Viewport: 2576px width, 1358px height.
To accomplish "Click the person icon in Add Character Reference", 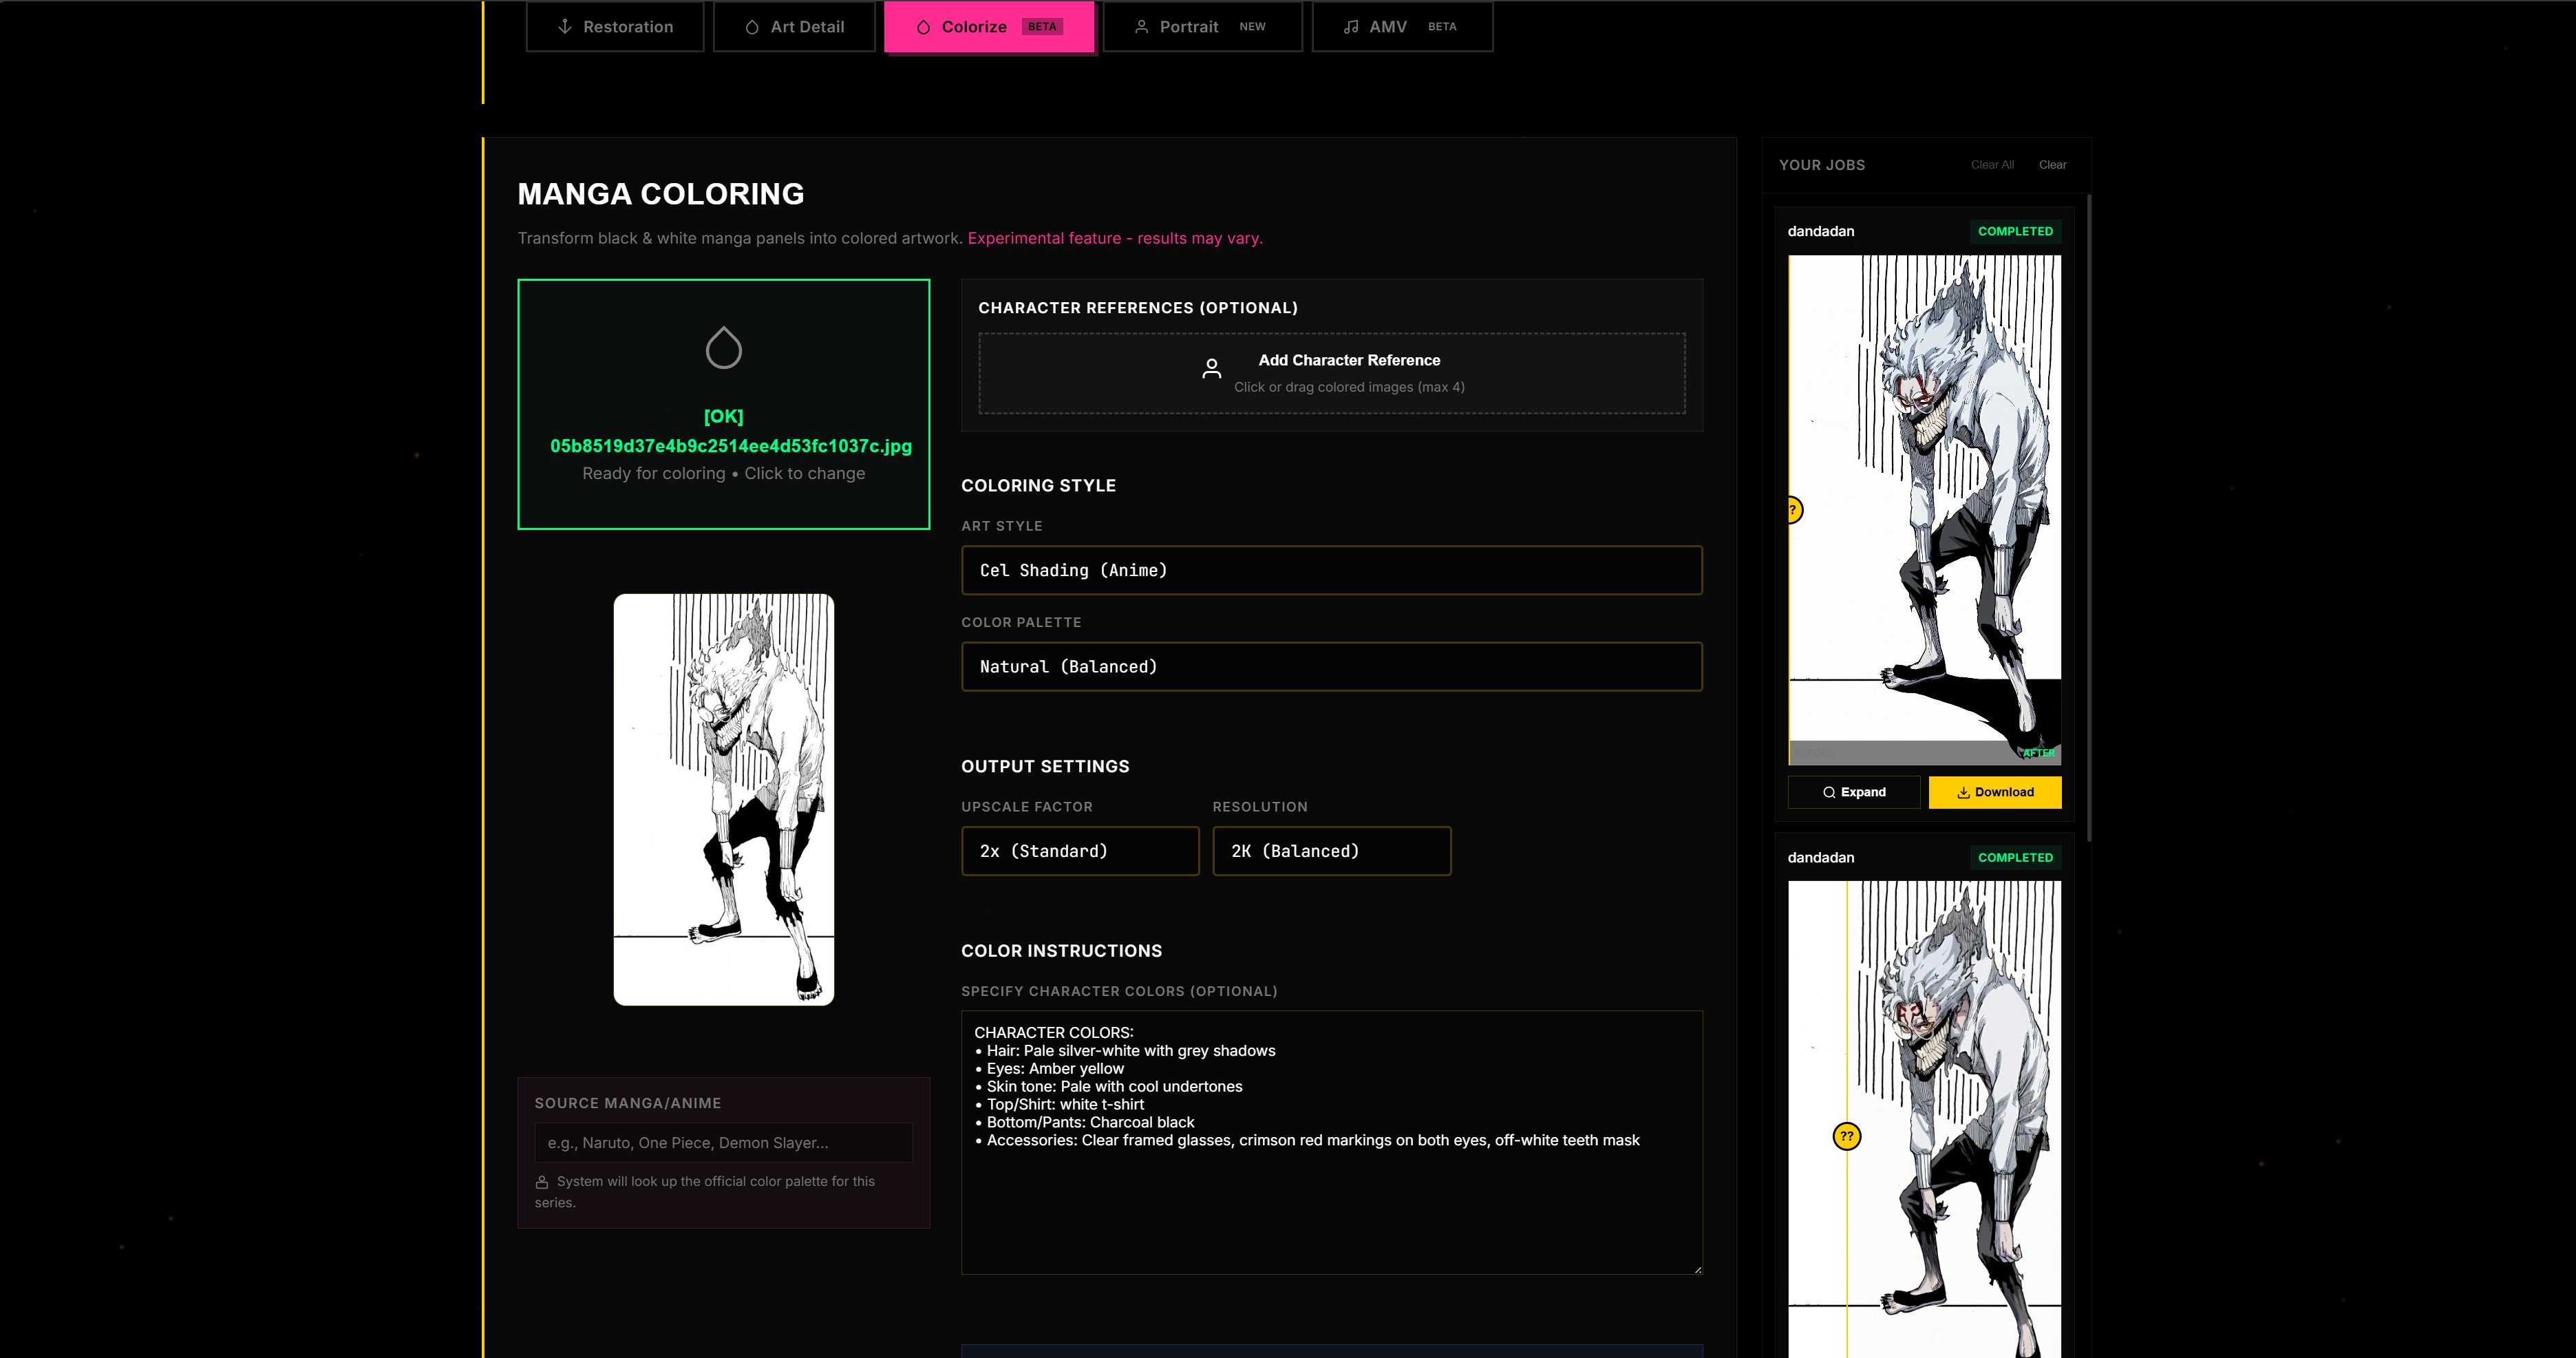I will pyautogui.click(x=1212, y=368).
